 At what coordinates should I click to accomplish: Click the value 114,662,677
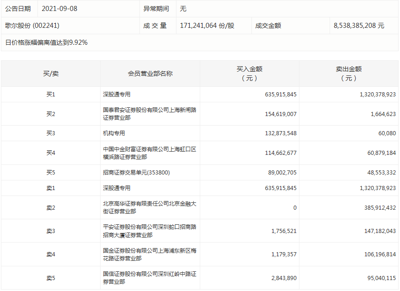(281, 153)
